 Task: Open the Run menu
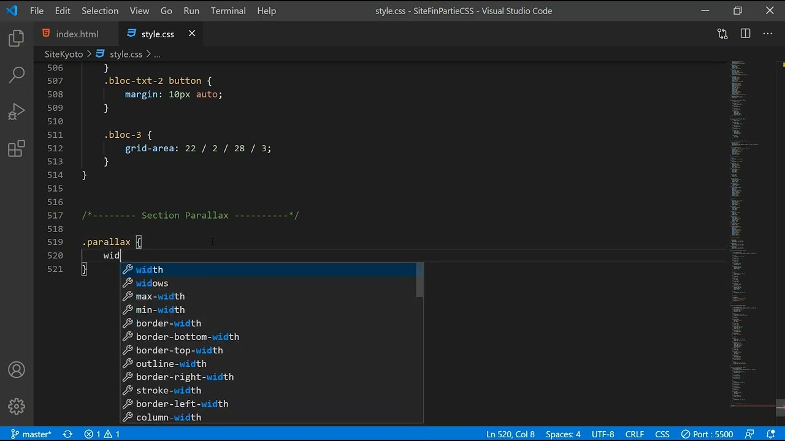click(x=191, y=10)
